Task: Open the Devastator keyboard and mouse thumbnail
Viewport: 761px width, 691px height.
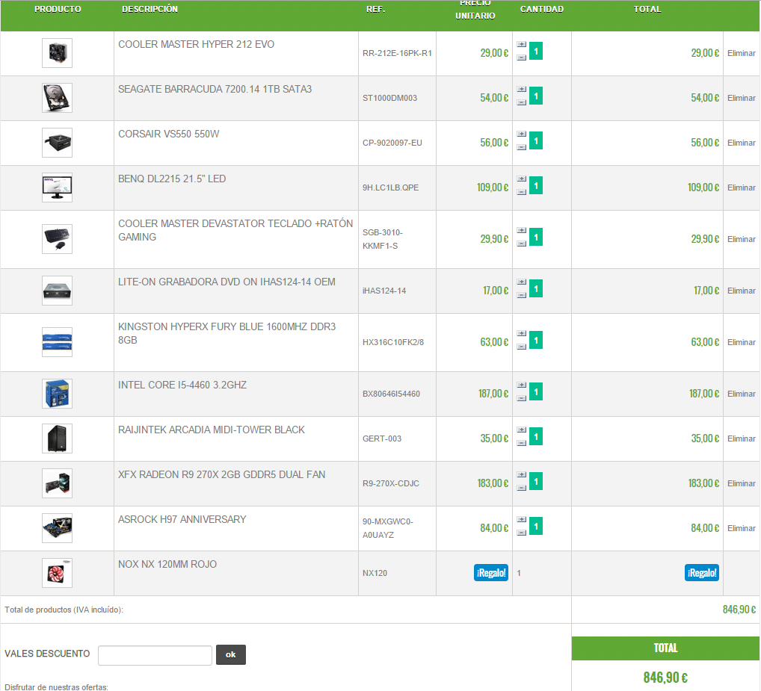Action: tap(58, 239)
